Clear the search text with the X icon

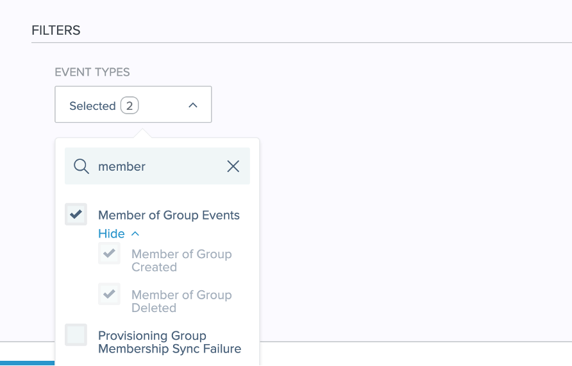point(233,166)
